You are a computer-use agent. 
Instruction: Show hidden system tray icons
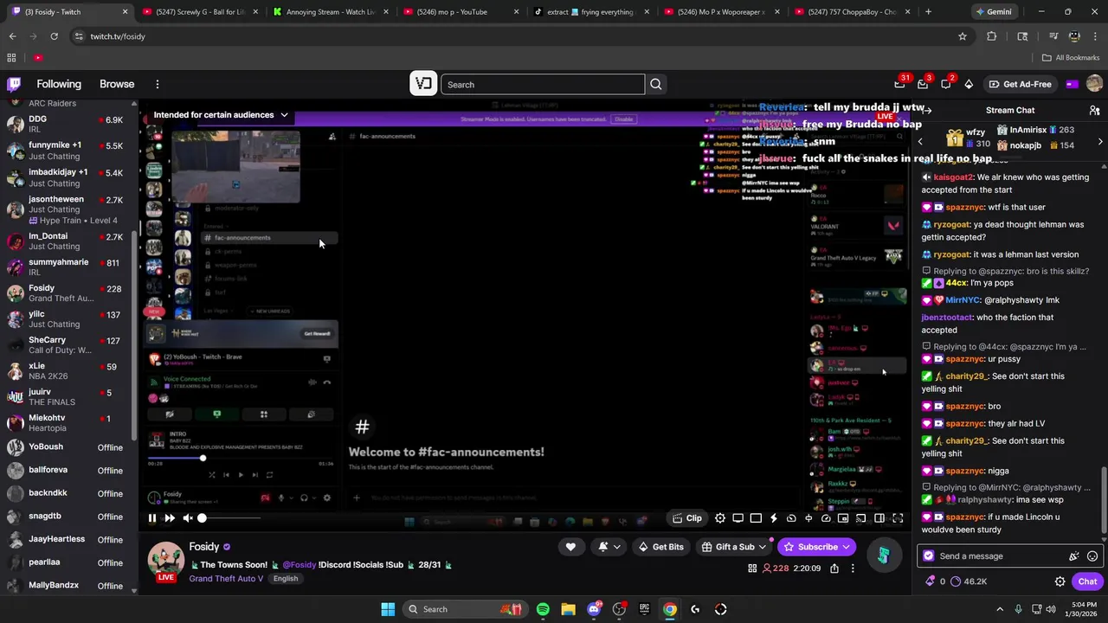coord(1000,609)
